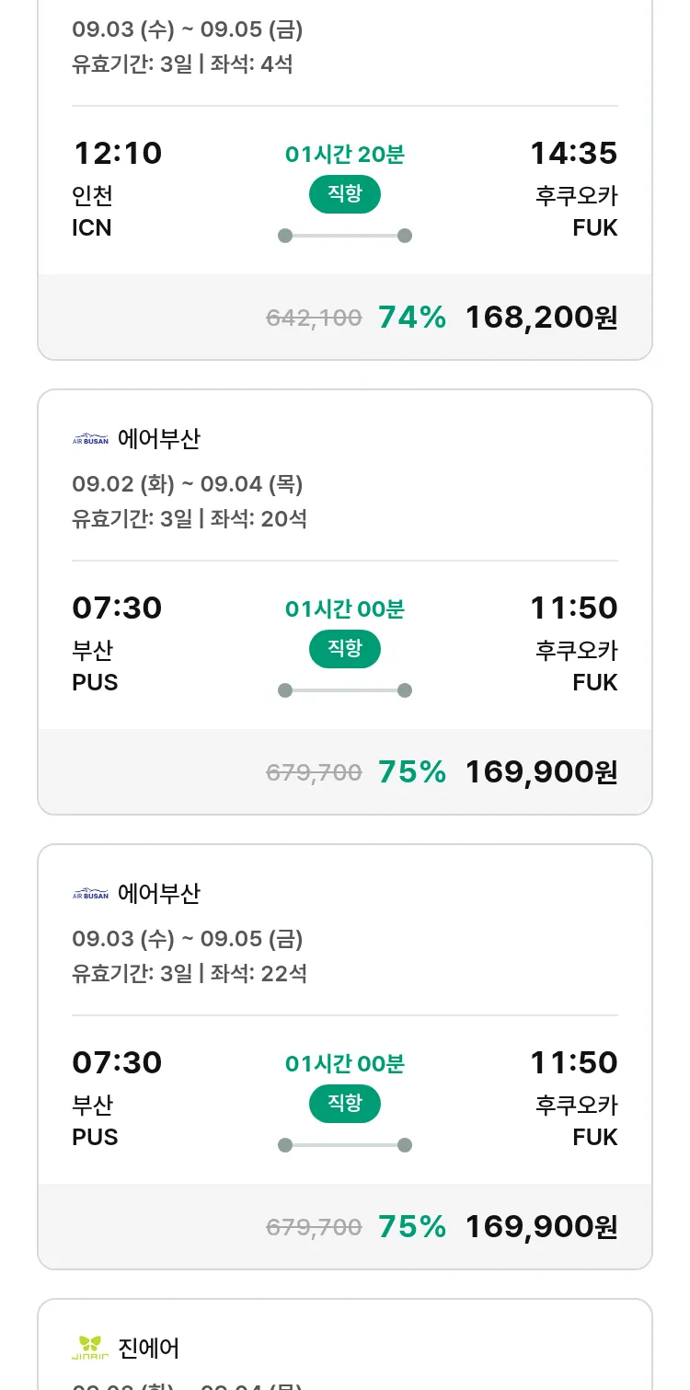Click the 좌석: 4석 seat info line
Screen dimensions: 690x1390
251,64
